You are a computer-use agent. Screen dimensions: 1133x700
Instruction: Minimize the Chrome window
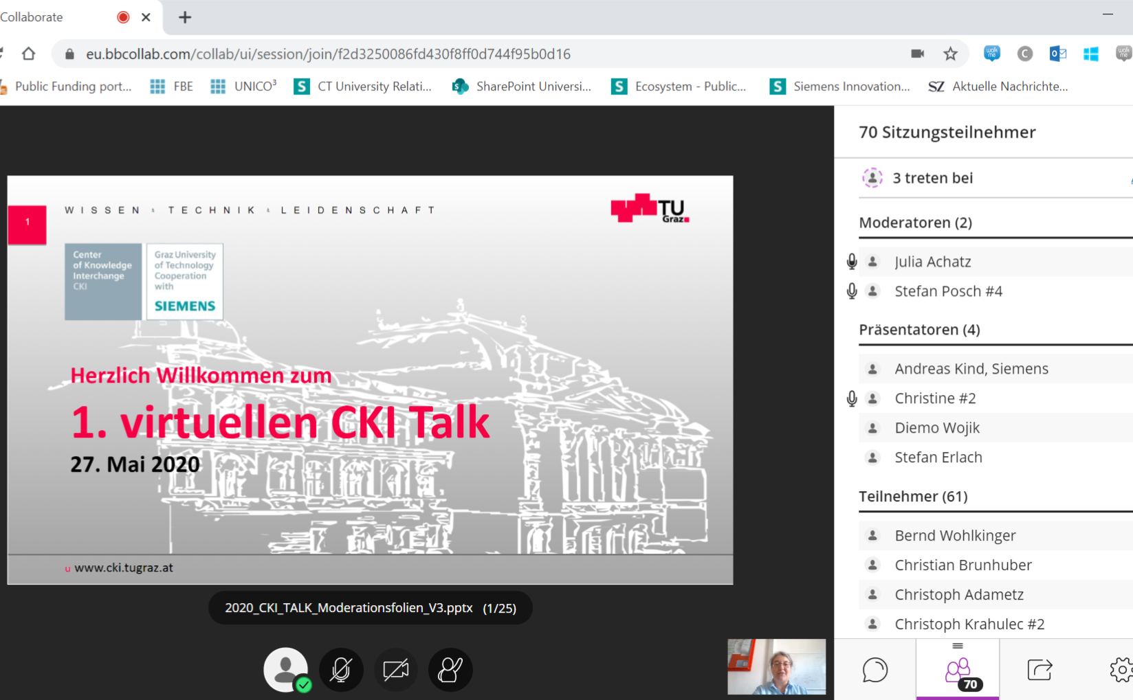(1108, 14)
